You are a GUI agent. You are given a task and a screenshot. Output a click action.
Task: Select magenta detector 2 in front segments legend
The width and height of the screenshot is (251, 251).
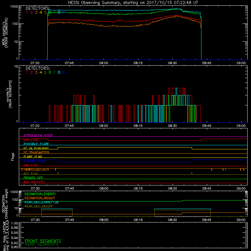[32, 13]
